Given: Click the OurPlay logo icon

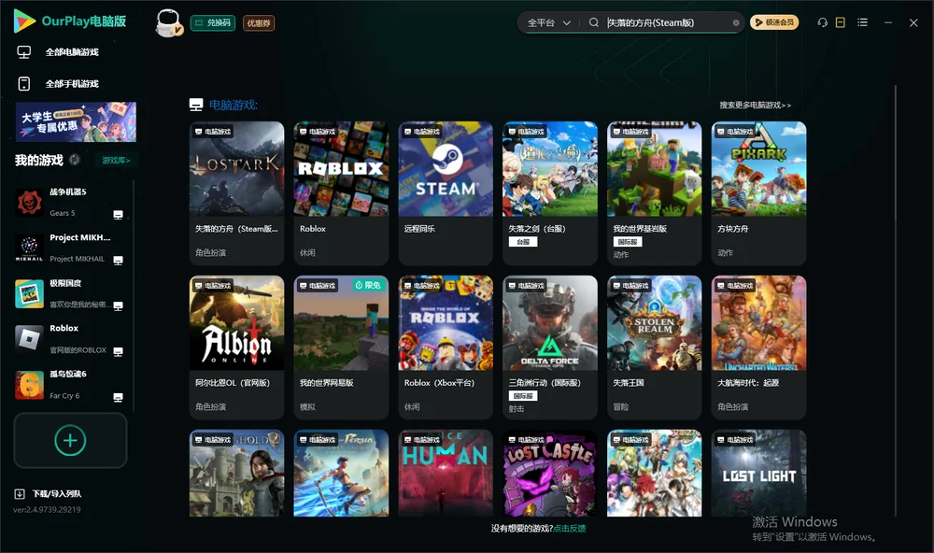Looking at the screenshot, I should pos(24,21).
